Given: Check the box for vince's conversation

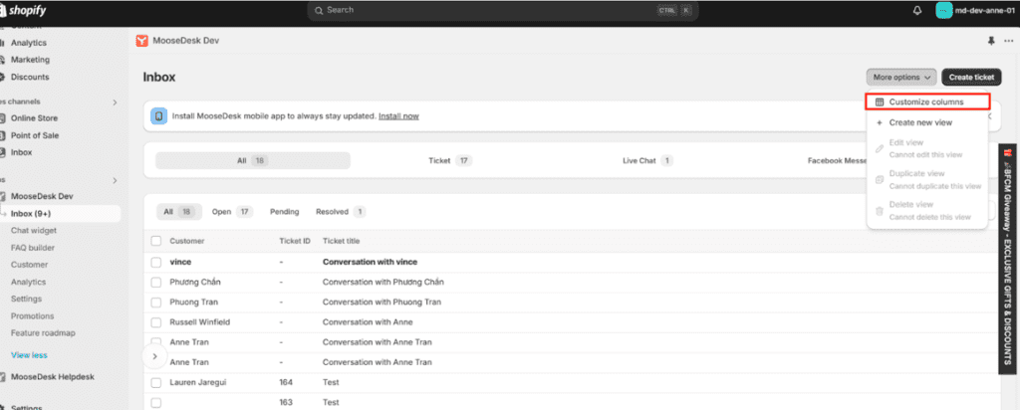Looking at the screenshot, I should (x=156, y=262).
